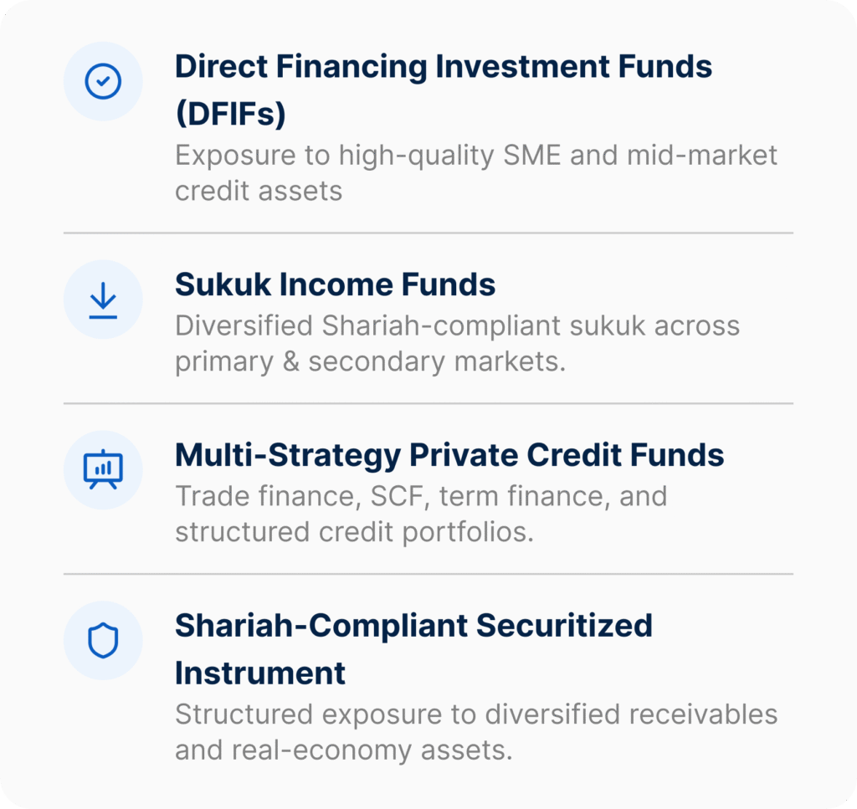The height and width of the screenshot is (809, 857).
Task: Click the checkmark circle icon
Action: [104, 81]
